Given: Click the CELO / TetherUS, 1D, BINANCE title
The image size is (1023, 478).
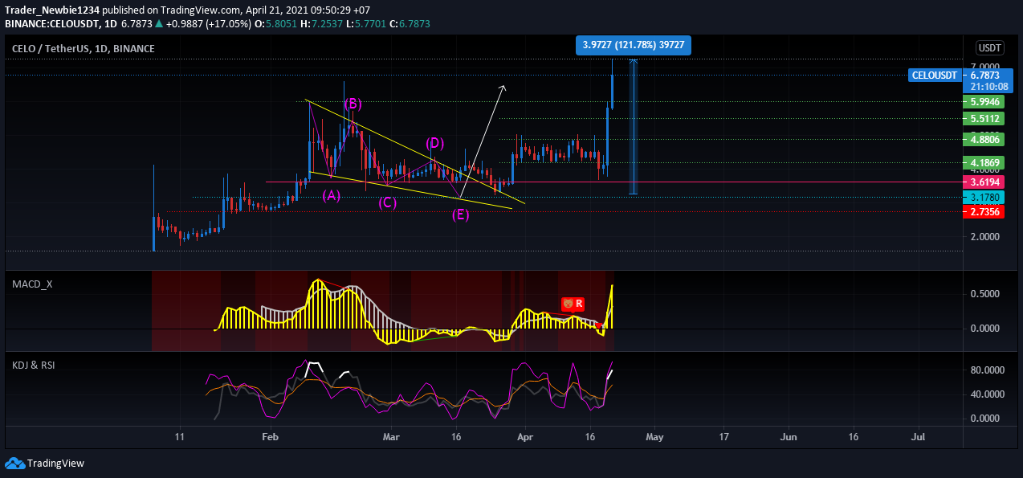Looking at the screenshot, I should click(84, 49).
